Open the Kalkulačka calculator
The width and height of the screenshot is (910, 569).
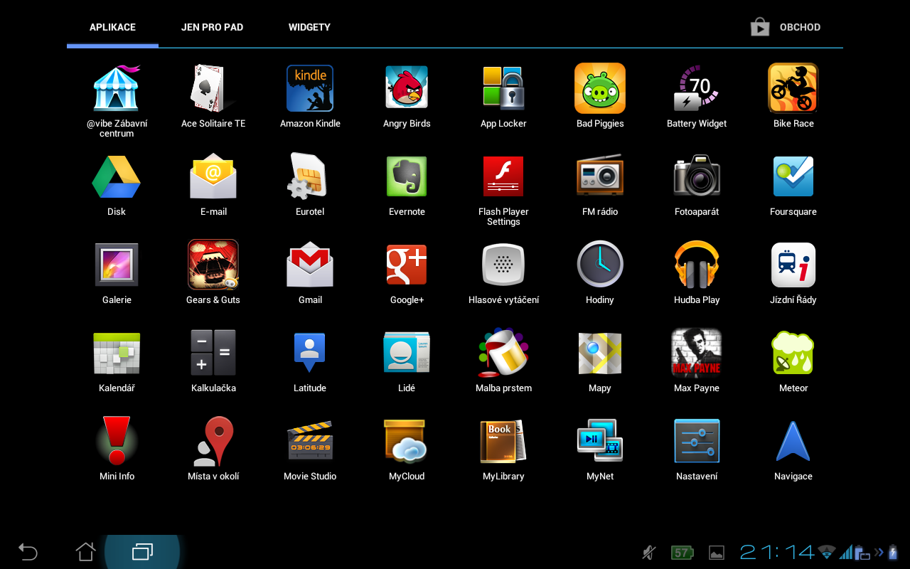click(213, 353)
